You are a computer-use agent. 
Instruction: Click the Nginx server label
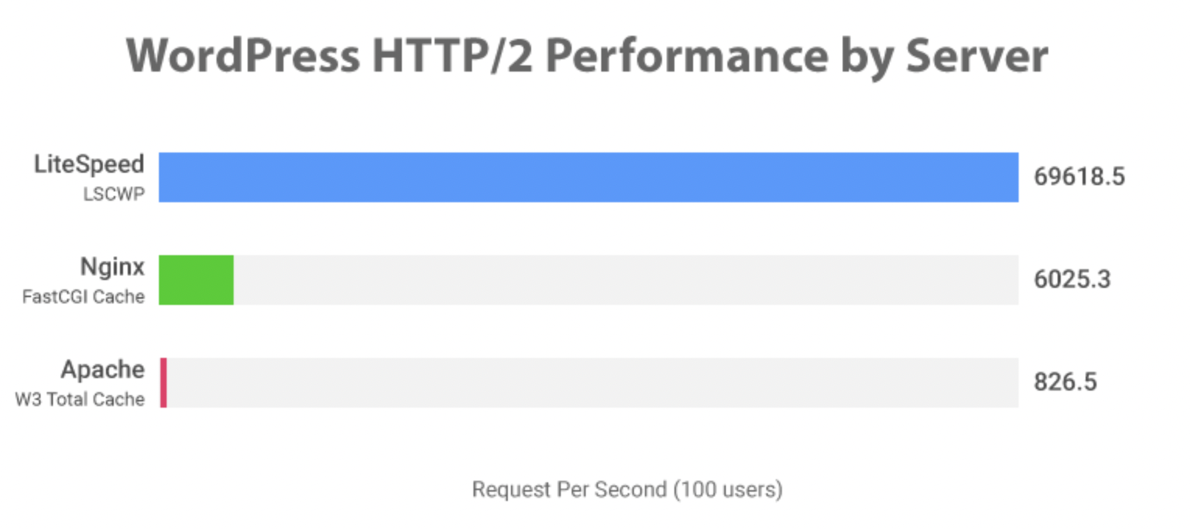pos(113,268)
